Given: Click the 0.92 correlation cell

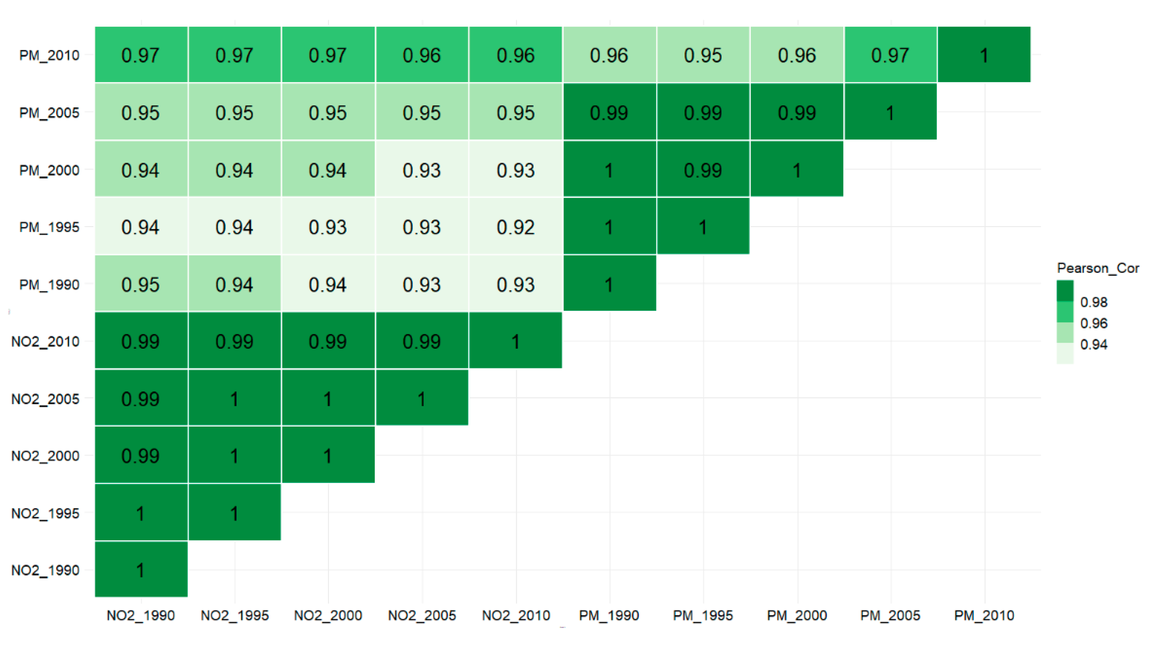Looking at the screenshot, I should pyautogui.click(x=516, y=227).
